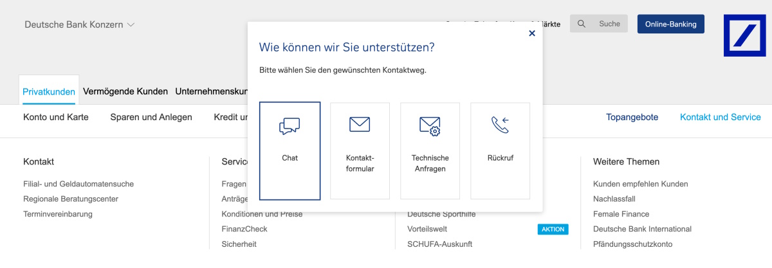Select the Chat speech bubbles icon
The width and height of the screenshot is (772, 268).
click(x=289, y=126)
